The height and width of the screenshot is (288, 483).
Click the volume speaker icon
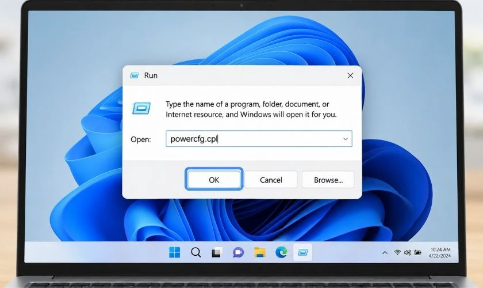pos(407,252)
